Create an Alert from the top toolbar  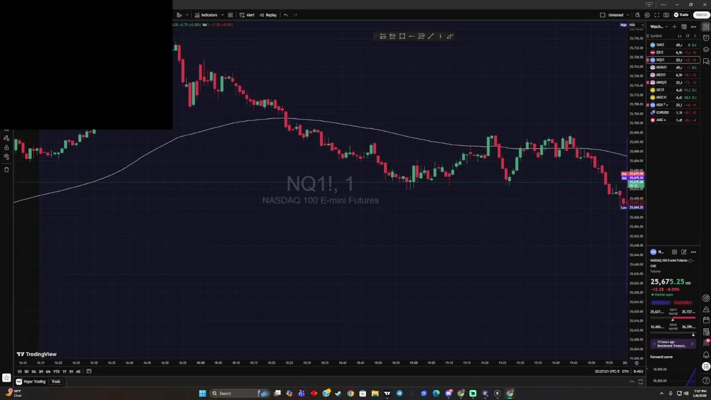[x=247, y=15]
